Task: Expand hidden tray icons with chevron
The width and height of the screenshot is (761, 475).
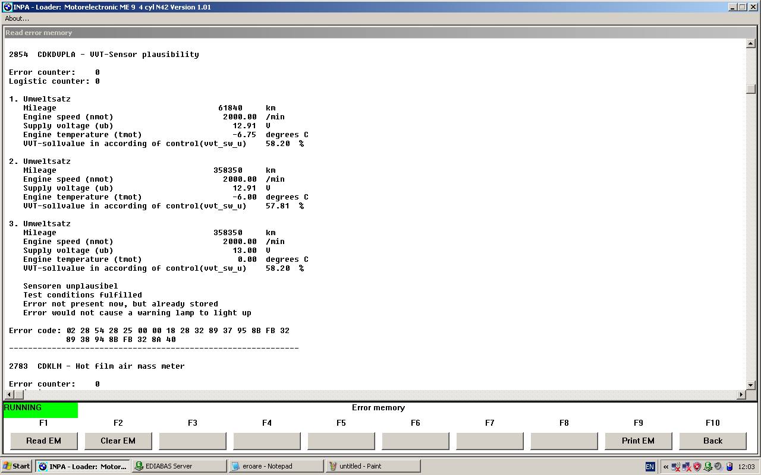Action: pos(665,467)
